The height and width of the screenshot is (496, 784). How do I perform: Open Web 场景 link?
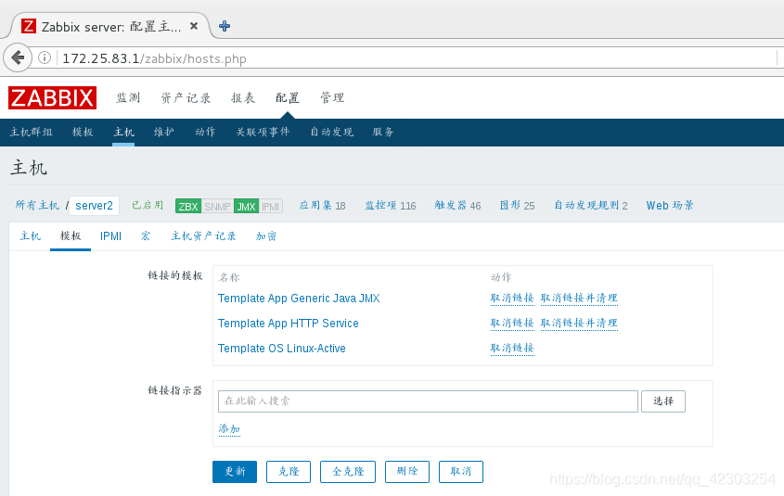[x=670, y=205]
